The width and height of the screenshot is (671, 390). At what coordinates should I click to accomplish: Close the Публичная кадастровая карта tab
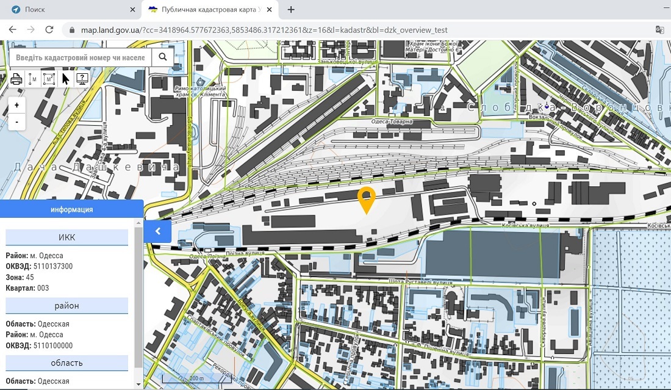click(x=269, y=9)
